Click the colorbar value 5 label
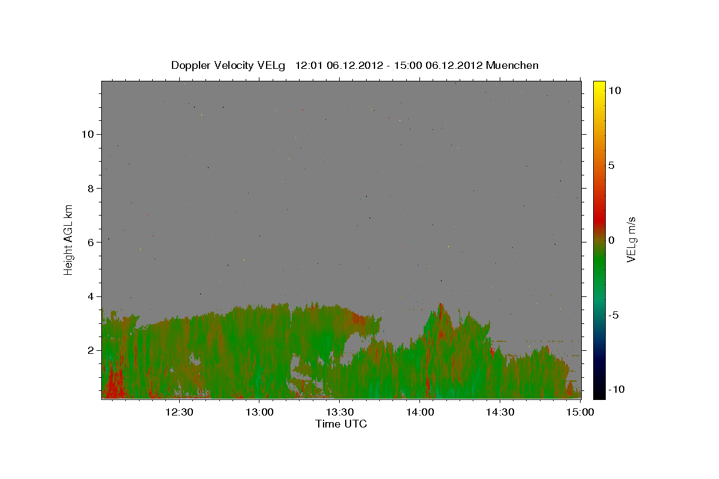 611,165
